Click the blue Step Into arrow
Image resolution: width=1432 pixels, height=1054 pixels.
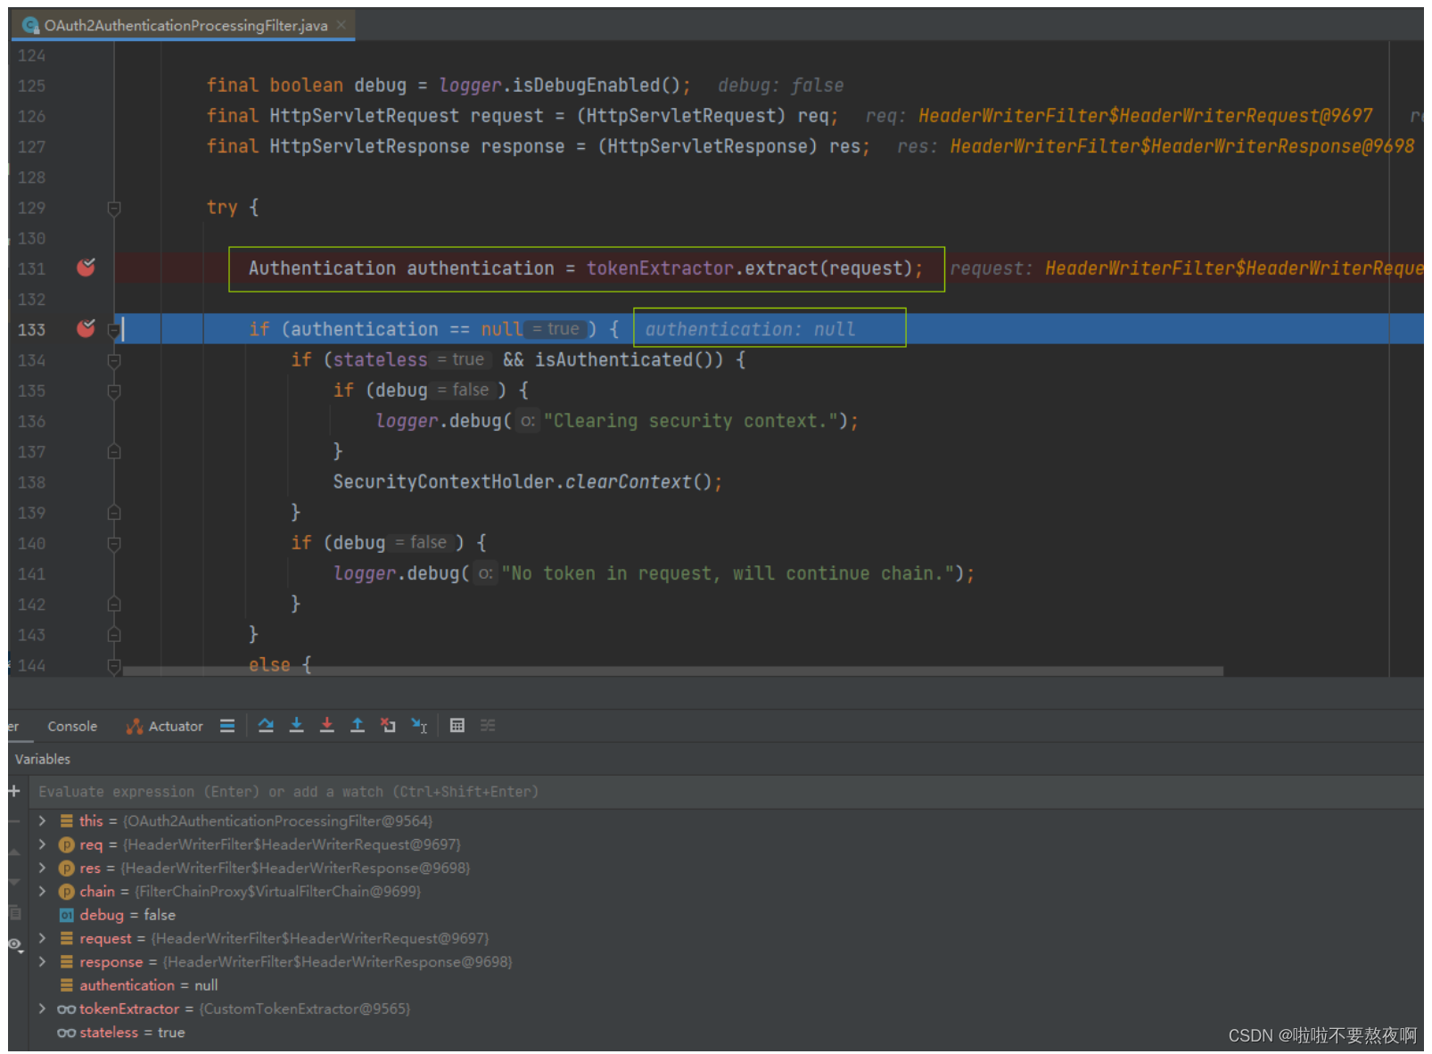(297, 726)
